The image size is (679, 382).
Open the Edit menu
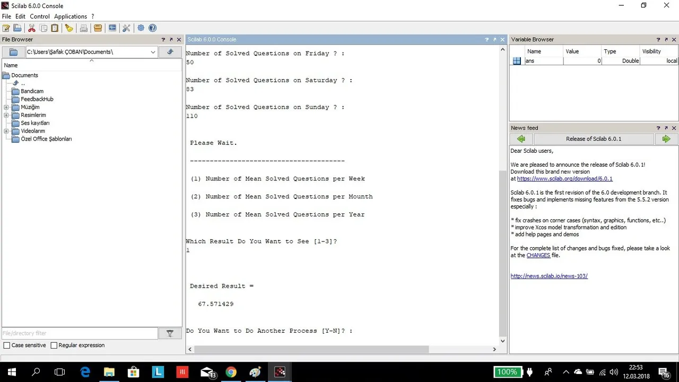coord(20,16)
